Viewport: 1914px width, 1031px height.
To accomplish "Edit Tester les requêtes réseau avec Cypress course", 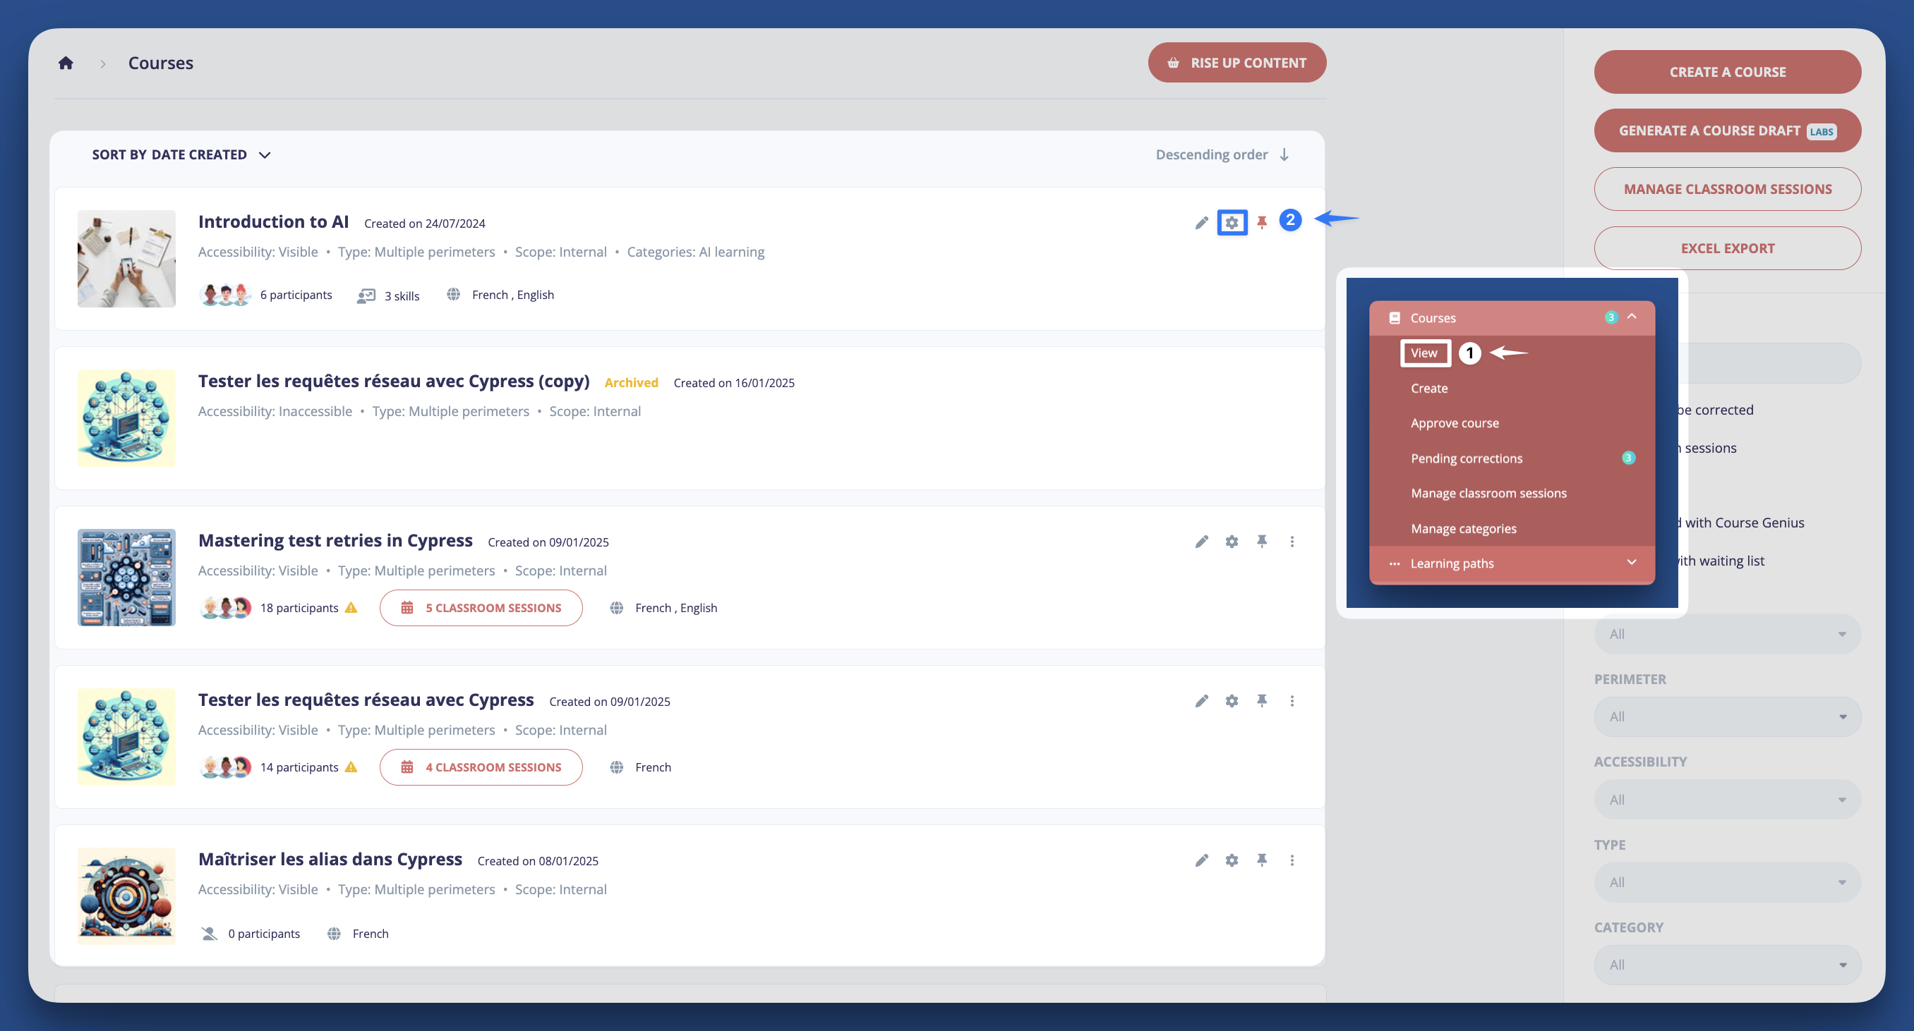I will coord(1200,701).
